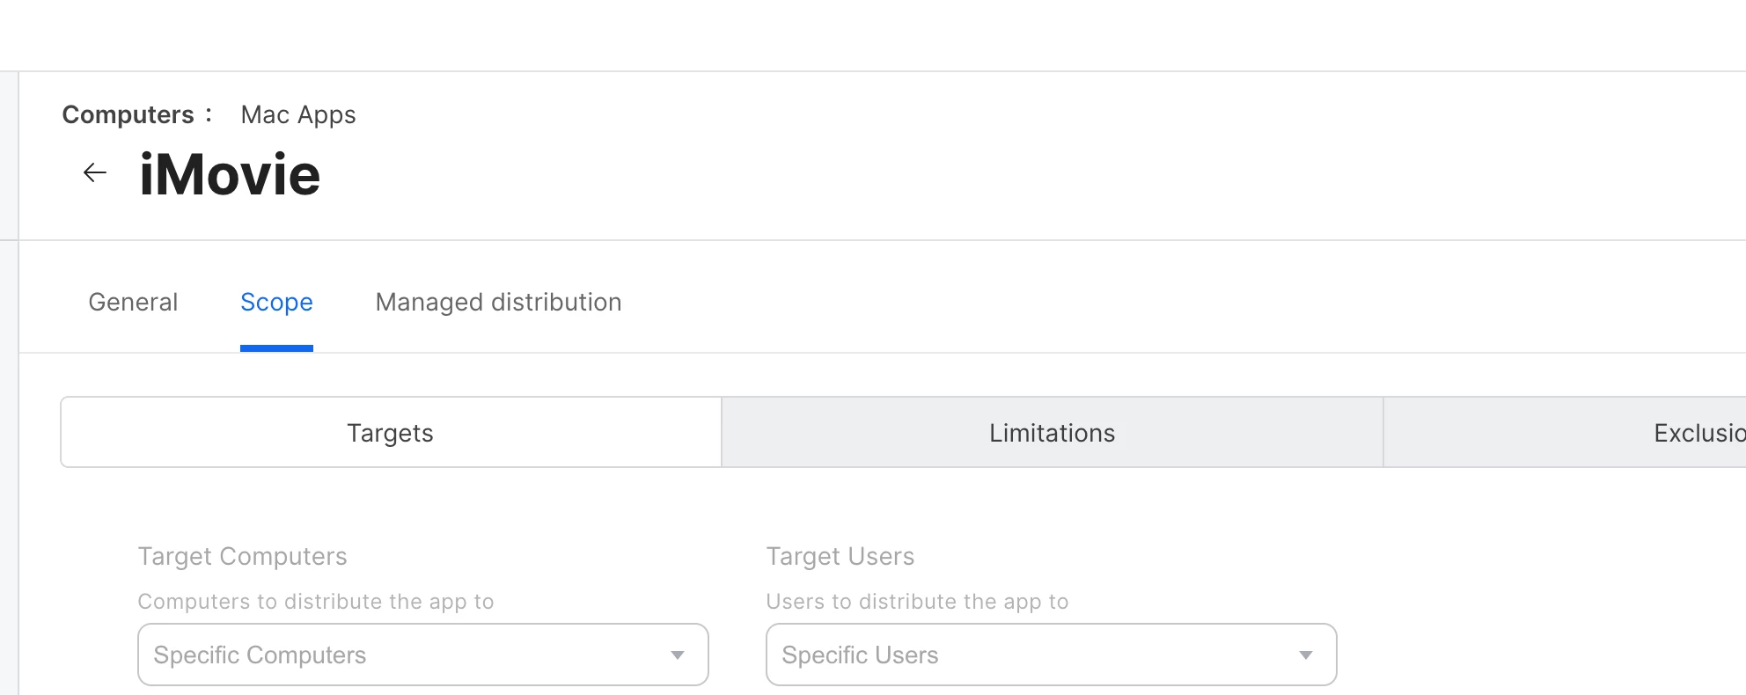1746x695 pixels.
Task: Select the Targets segment
Action: coord(391,432)
